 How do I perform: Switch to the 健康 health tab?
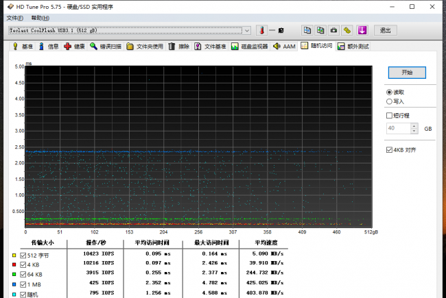[75, 47]
